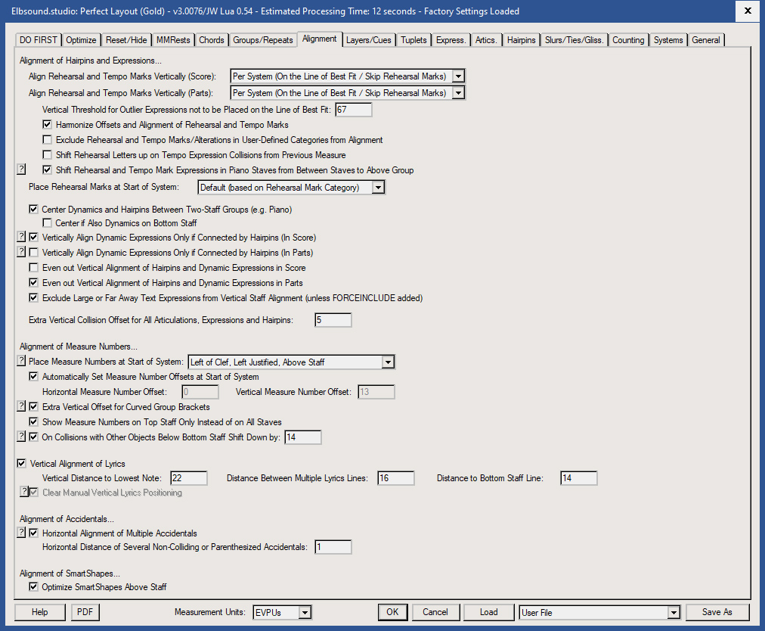The image size is (765, 631).
Task: Click the PDF button
Action: coord(85,612)
